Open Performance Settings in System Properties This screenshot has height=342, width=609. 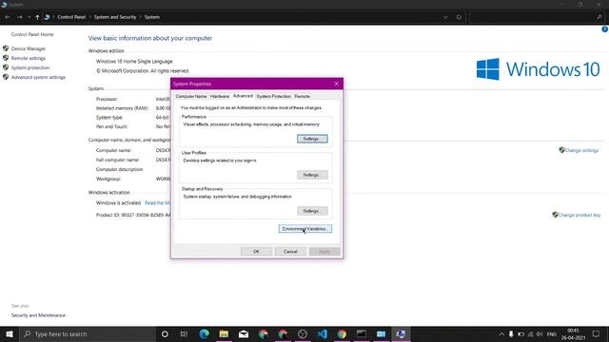[x=312, y=139]
